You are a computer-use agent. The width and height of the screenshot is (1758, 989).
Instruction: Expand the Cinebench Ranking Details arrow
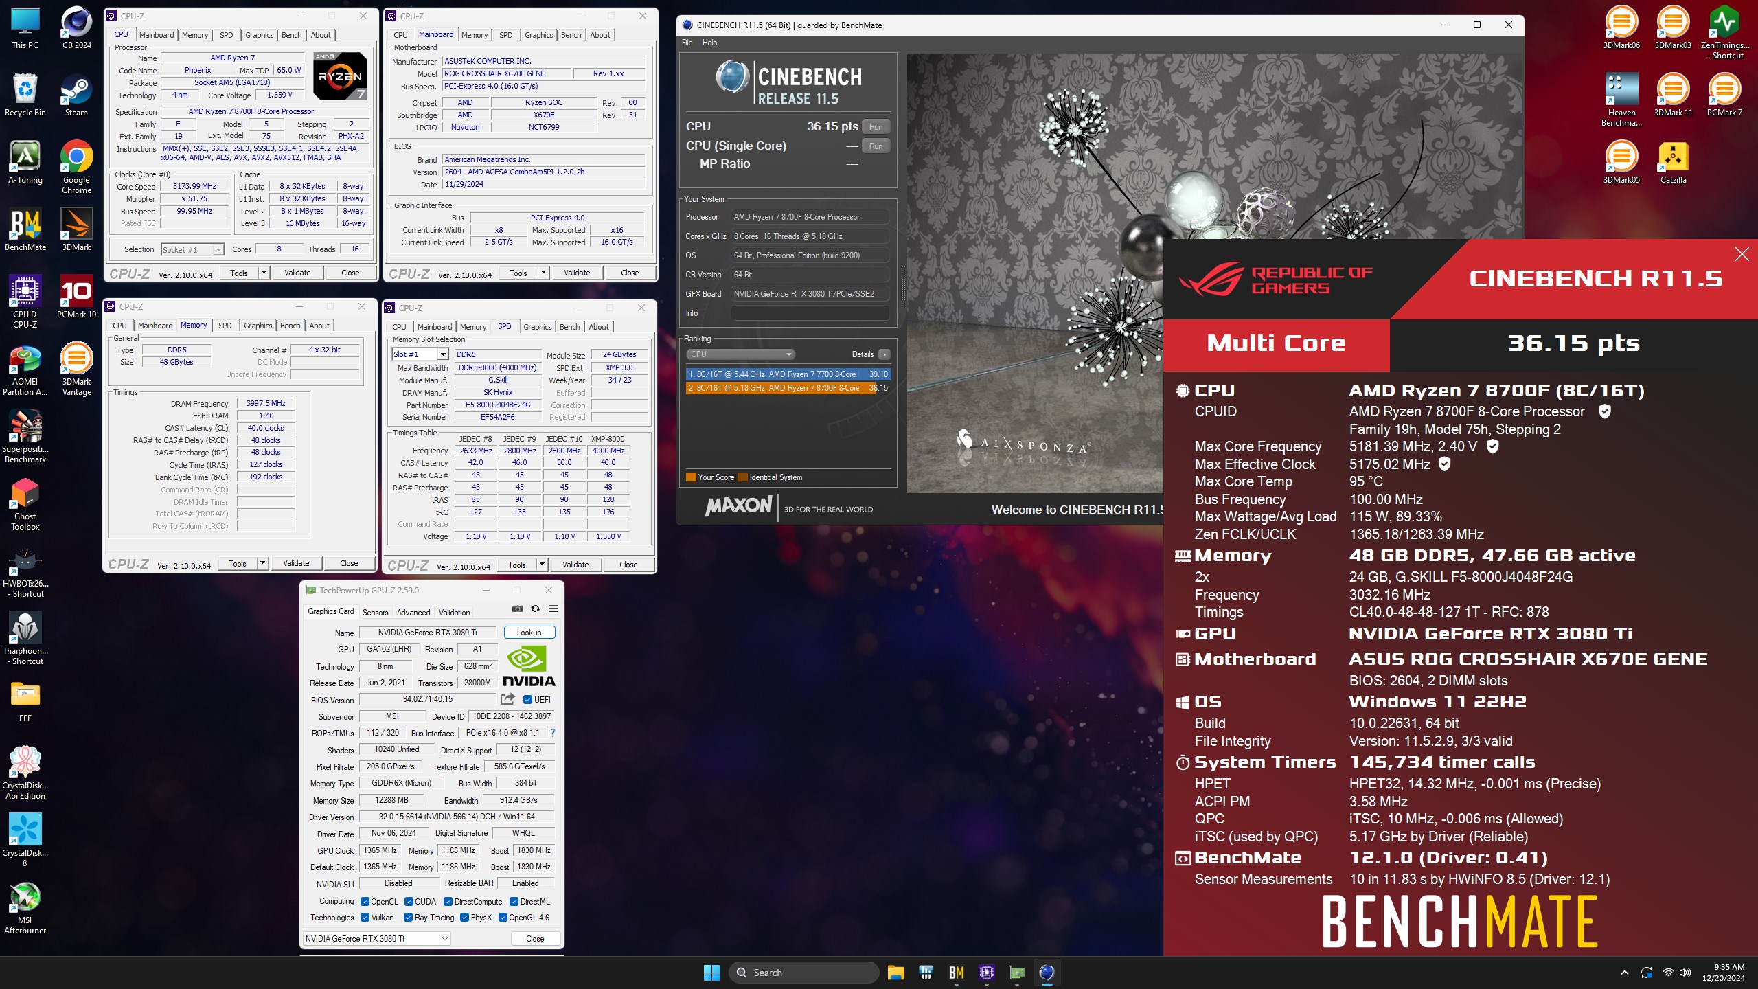884,354
